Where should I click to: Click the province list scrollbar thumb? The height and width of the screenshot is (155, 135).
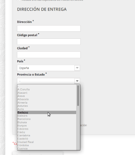tap(78, 95)
